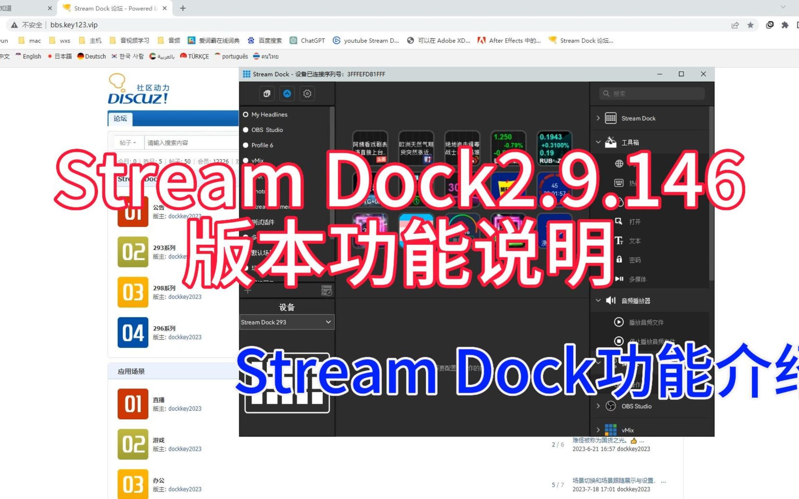Viewport: 799px width, 499px height.
Task: Select the globe website action icon
Action: tap(619, 164)
